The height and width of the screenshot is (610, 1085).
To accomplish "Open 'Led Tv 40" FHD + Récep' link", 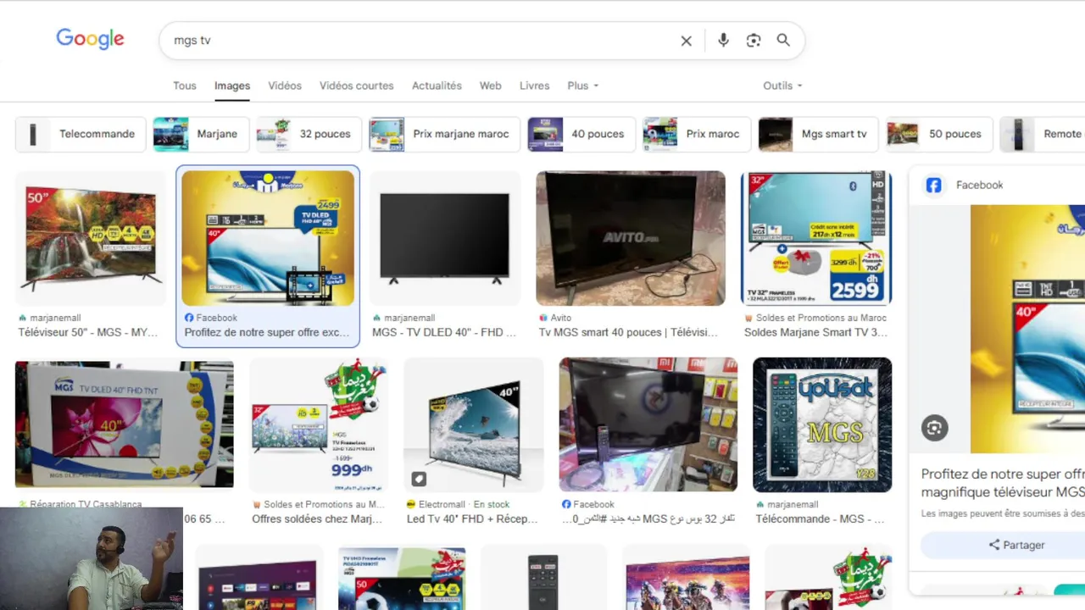I will click(x=472, y=519).
